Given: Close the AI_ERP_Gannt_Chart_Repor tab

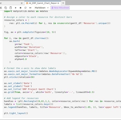Looking at the screenshot, I should 58,3.
